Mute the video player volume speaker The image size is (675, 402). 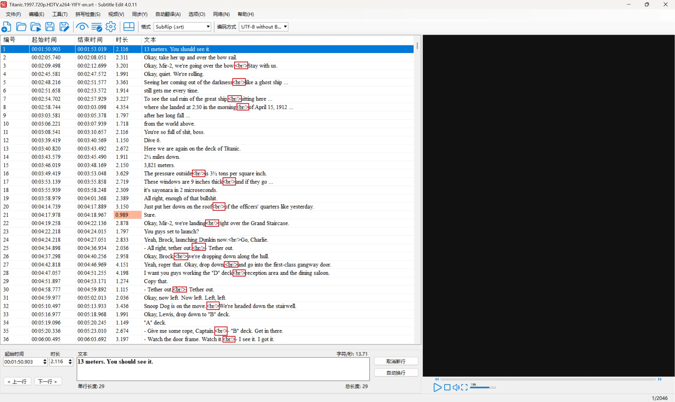pos(456,388)
